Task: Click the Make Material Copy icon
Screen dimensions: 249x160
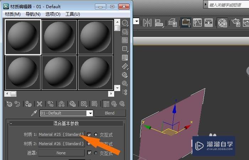Action: [51, 104]
